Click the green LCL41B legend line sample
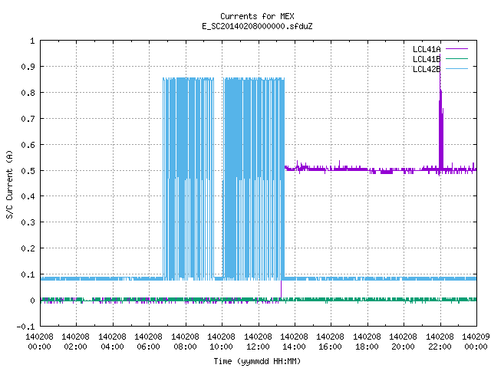This screenshot has height=368, width=491. coord(457,59)
